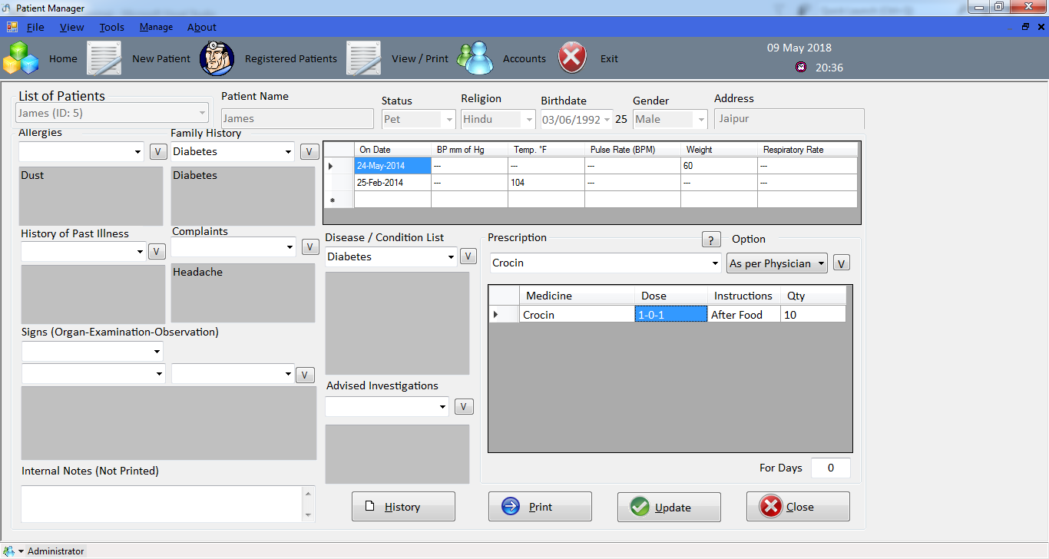
Task: Select the 25-Feb-2014 date cell
Action: pos(392,183)
